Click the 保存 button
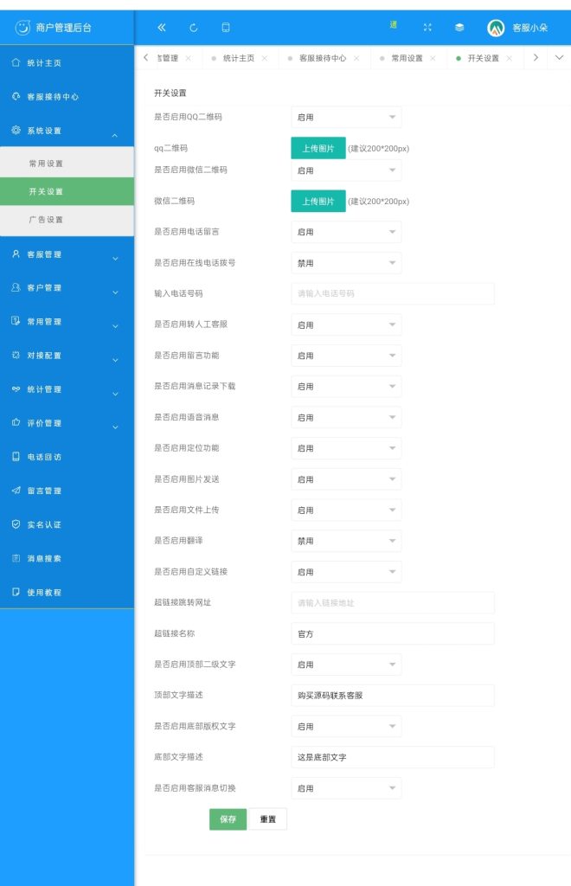 (x=228, y=819)
